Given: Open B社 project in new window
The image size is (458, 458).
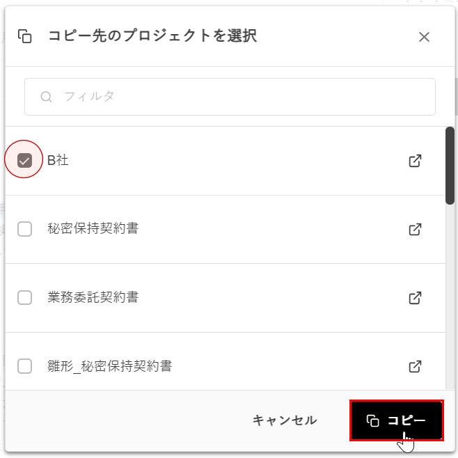Looking at the screenshot, I should [x=415, y=161].
